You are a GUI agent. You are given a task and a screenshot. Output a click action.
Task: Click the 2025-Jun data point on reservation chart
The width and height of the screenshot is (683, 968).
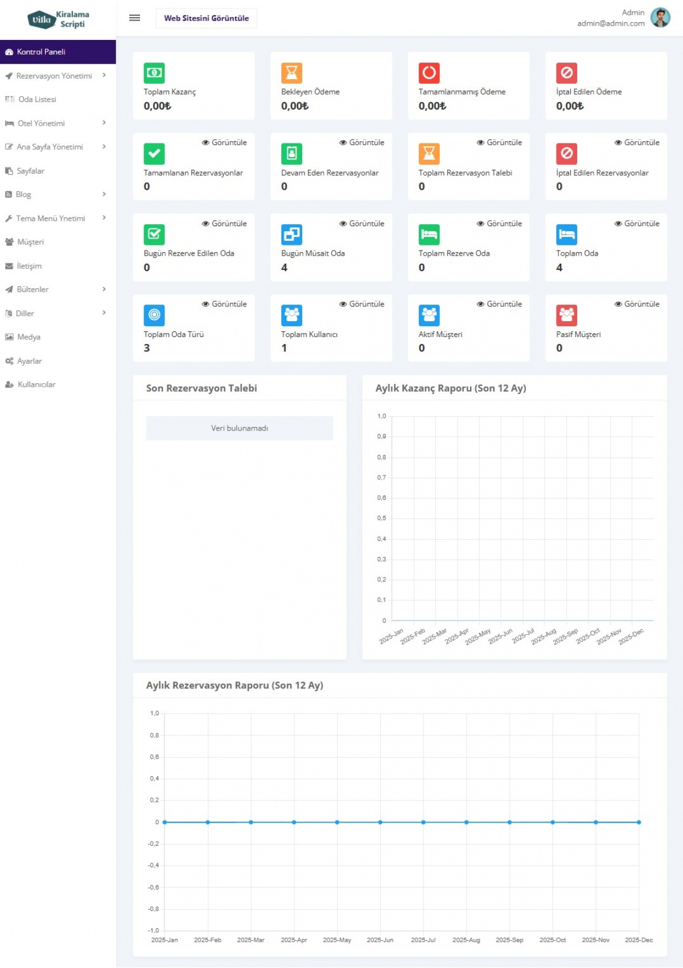click(x=380, y=822)
